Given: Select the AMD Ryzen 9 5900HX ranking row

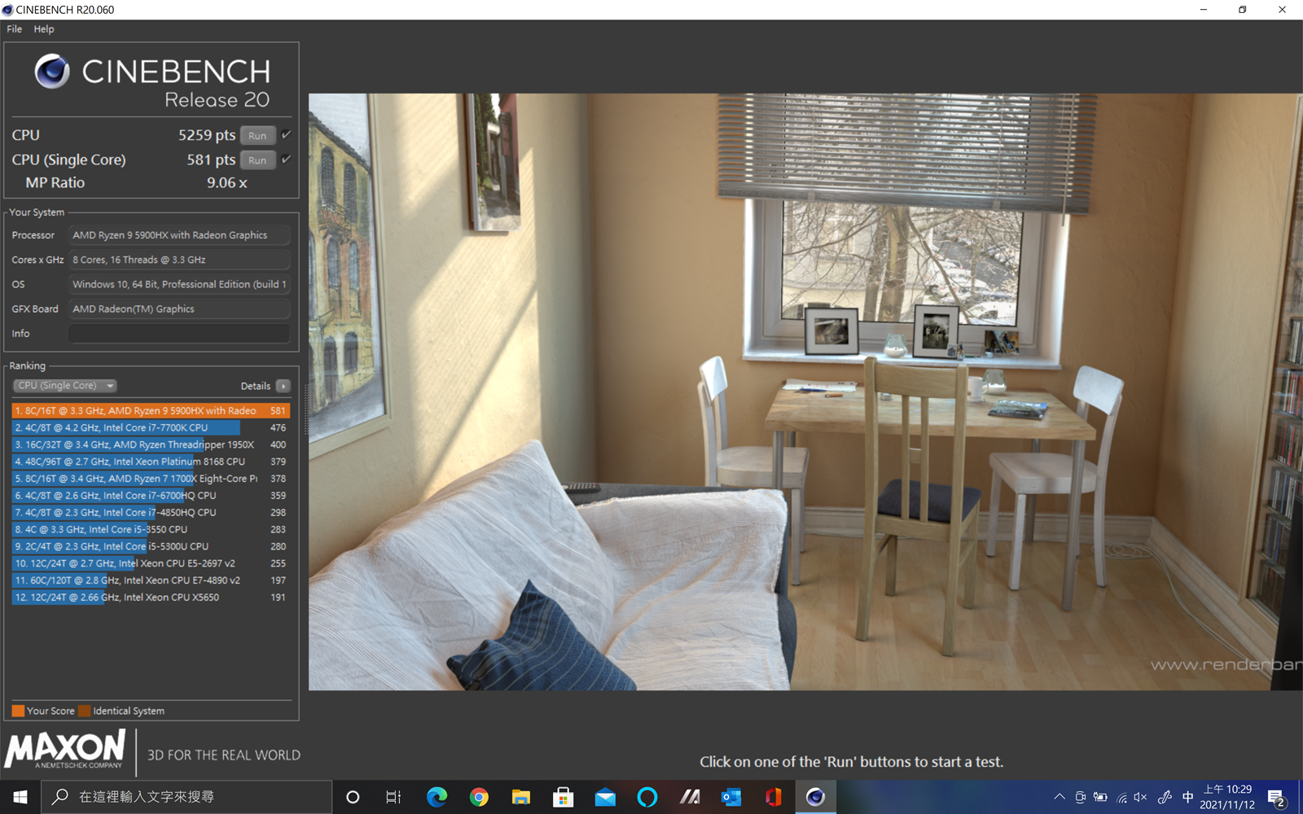Looking at the screenshot, I should click(151, 411).
